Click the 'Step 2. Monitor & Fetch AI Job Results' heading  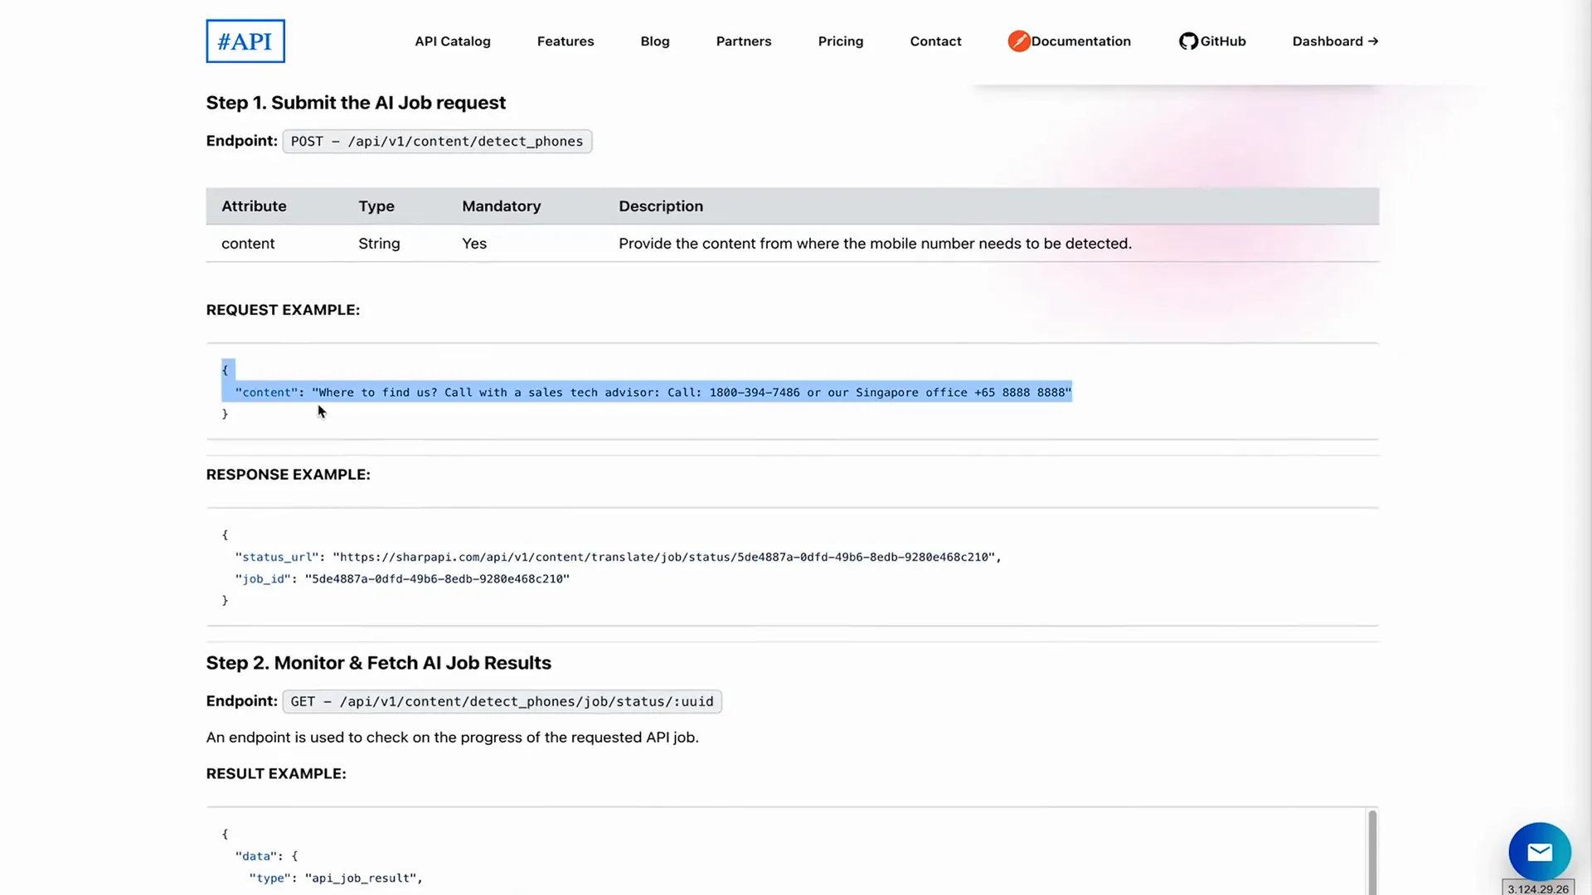pyautogui.click(x=378, y=663)
